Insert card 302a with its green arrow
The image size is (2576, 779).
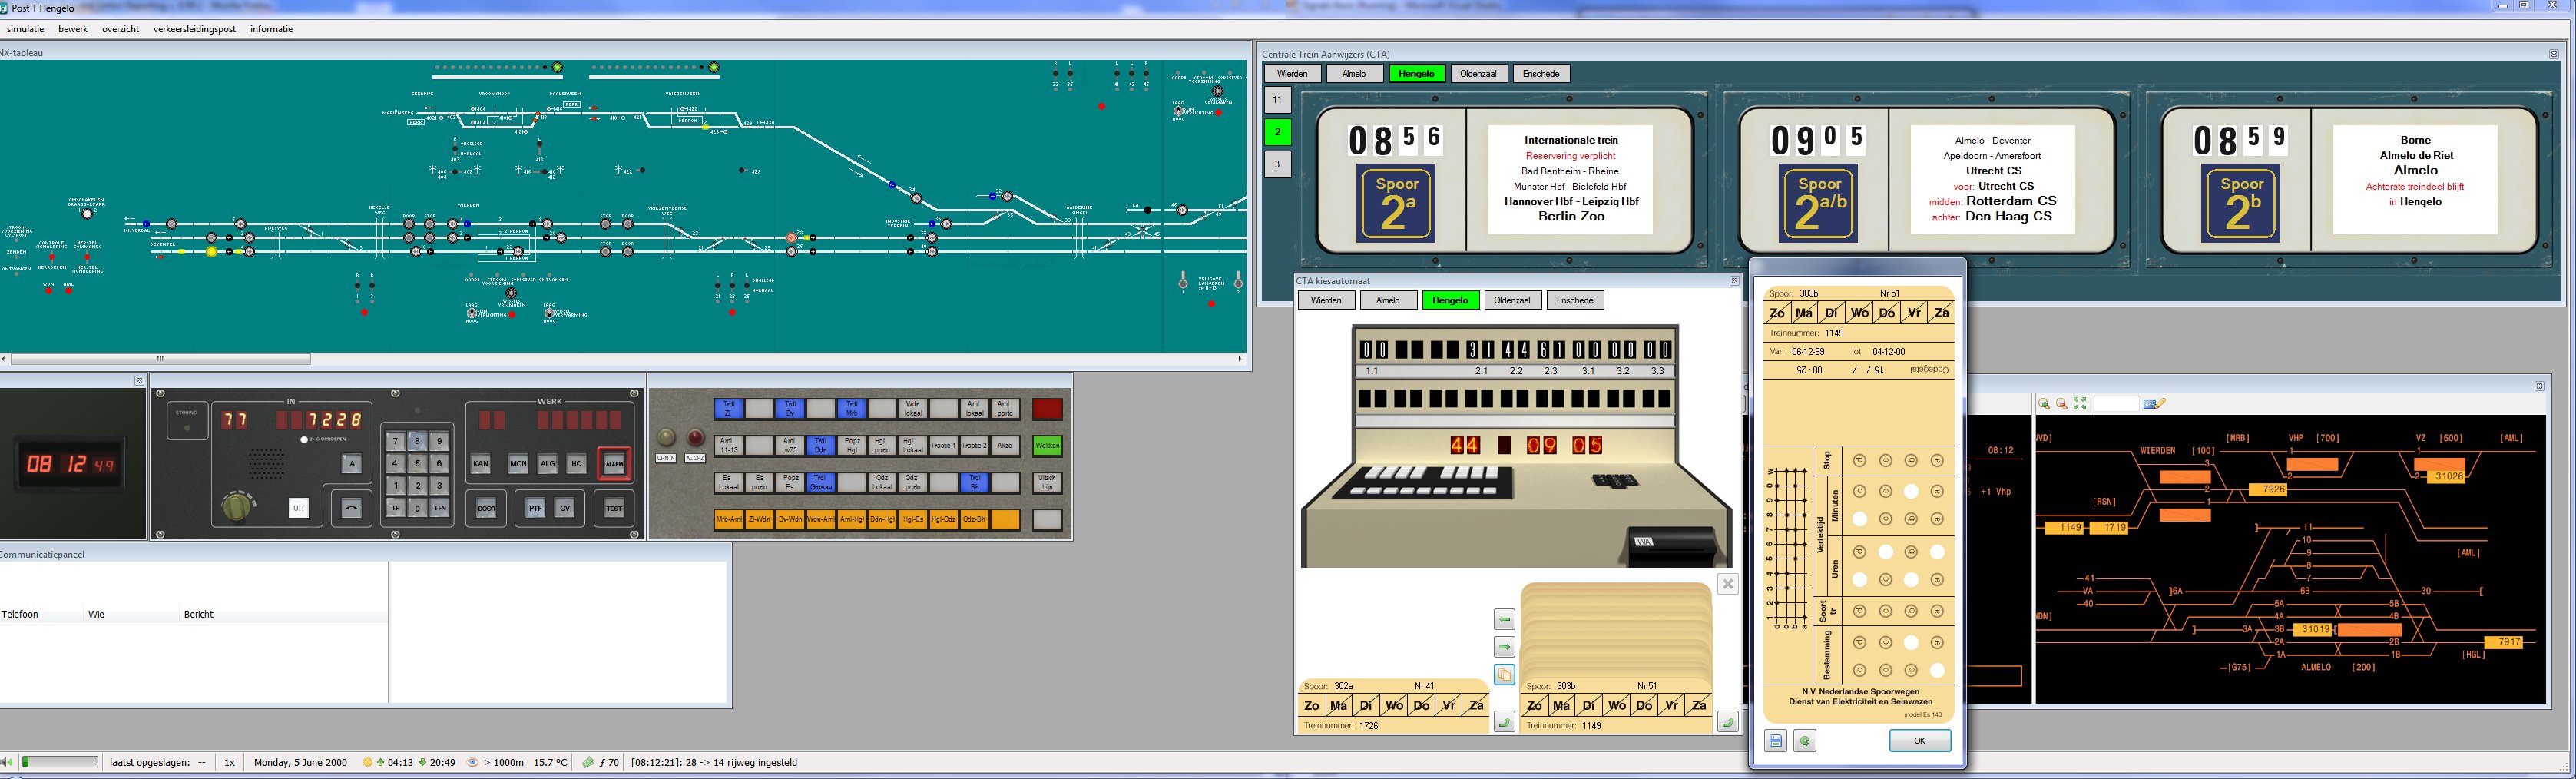pyautogui.click(x=1504, y=722)
